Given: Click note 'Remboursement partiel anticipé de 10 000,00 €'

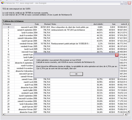Looking at the screenshot, I should (x=70, y=44).
